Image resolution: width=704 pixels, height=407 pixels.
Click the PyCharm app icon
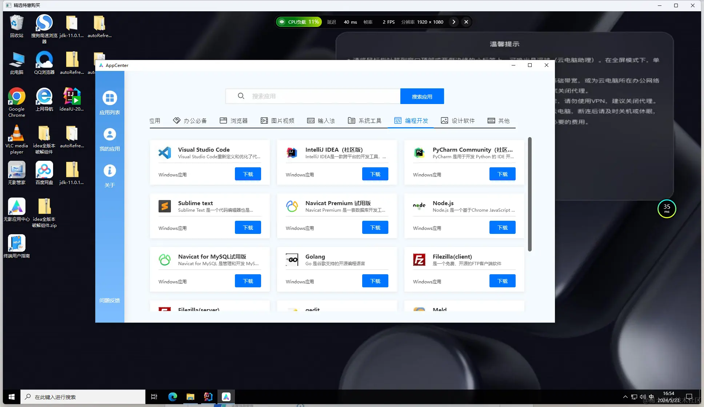[x=419, y=152]
